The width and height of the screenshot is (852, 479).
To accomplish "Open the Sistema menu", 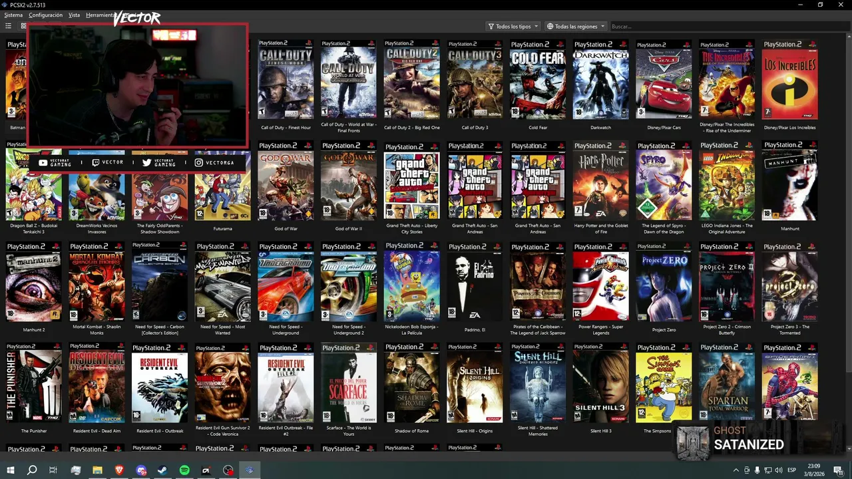I will (13, 15).
